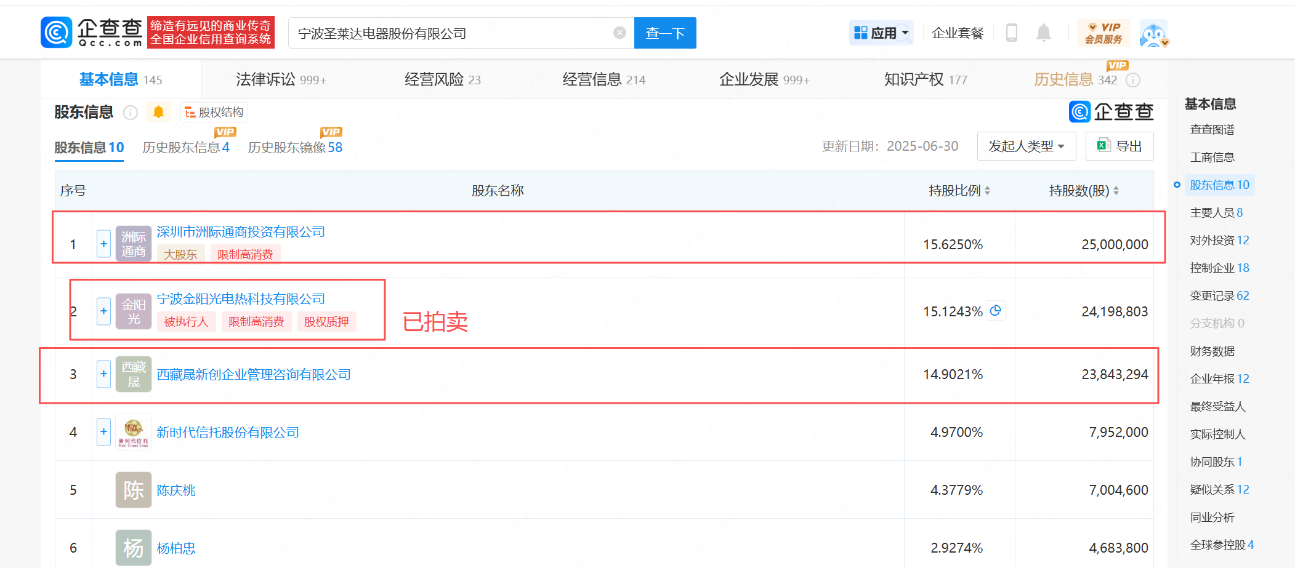This screenshot has height=568, width=1295.
Task: Open the notification bell in header
Action: [1043, 33]
